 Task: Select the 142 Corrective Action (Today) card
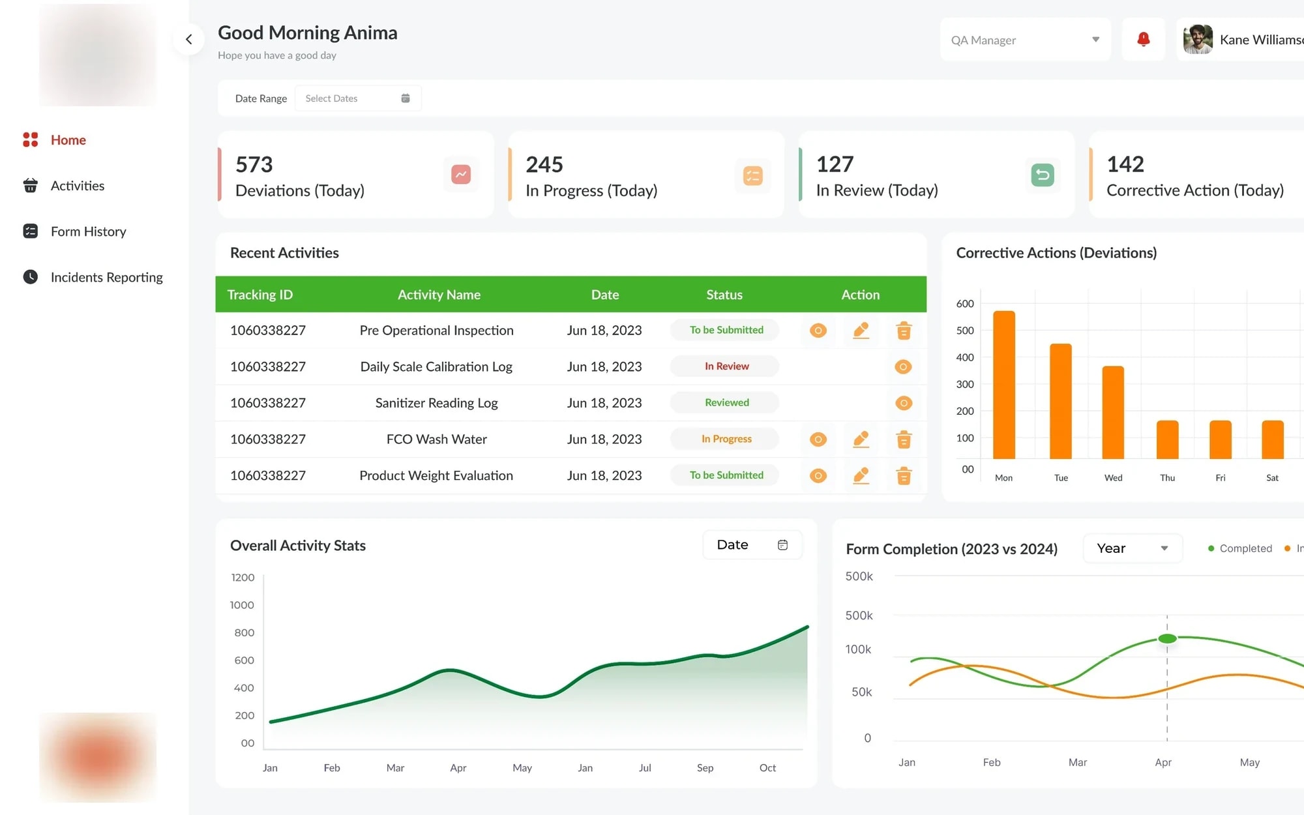tap(1196, 175)
